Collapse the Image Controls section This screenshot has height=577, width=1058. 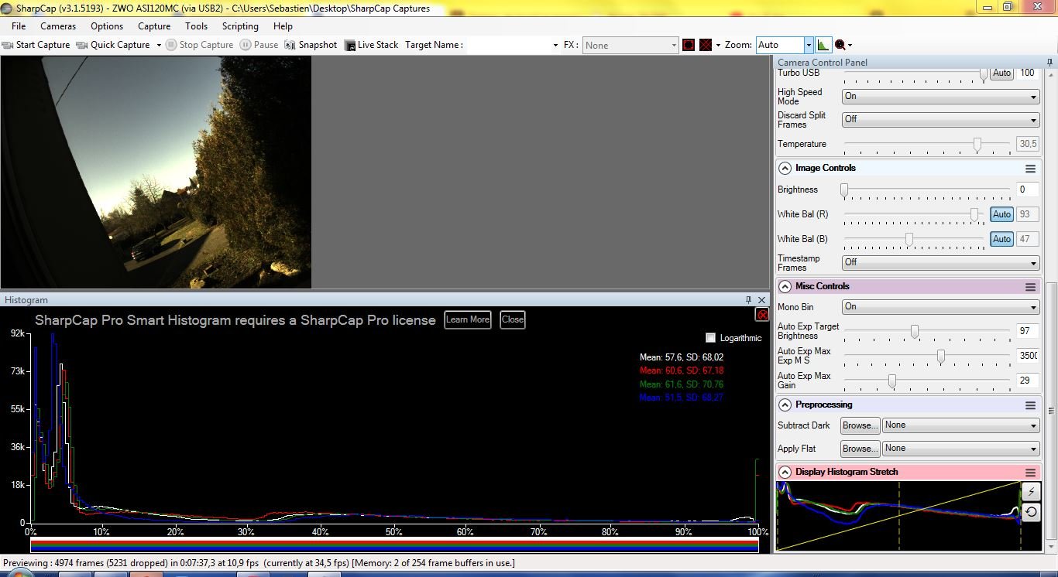click(785, 168)
